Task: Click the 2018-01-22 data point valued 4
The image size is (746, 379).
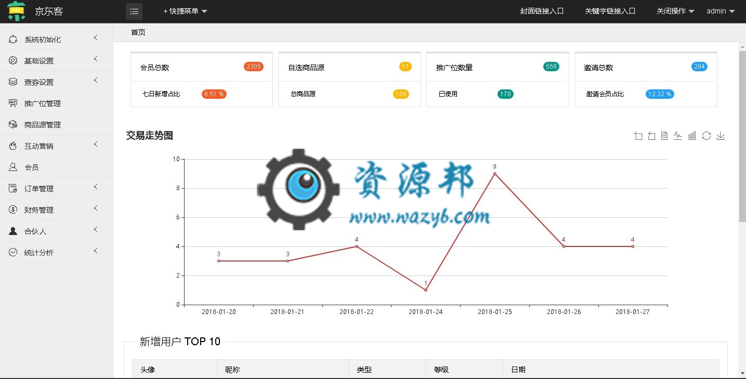Action: point(357,246)
